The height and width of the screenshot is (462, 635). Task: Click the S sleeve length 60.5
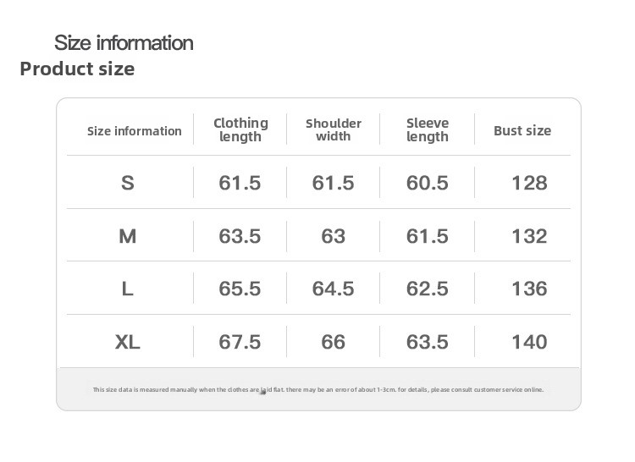pos(428,183)
